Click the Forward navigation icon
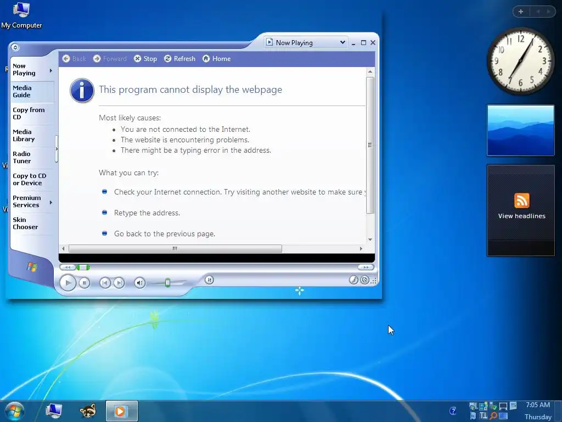 pyautogui.click(x=97, y=58)
